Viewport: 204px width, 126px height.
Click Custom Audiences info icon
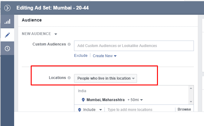click(69, 44)
